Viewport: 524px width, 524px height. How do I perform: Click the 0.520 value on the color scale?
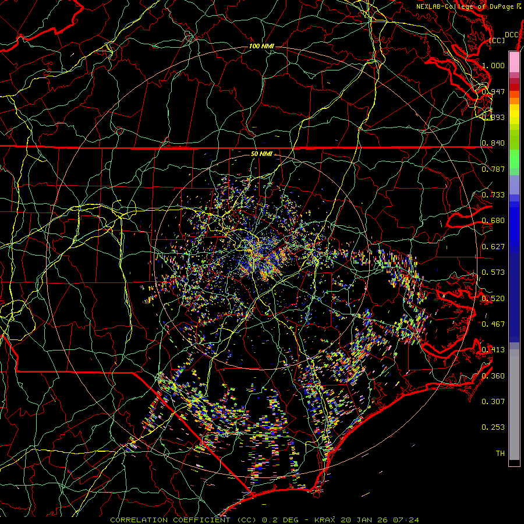point(493,298)
